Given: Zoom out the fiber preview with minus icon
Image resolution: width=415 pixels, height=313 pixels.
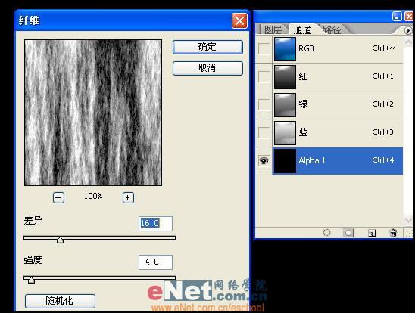Looking at the screenshot, I should (x=58, y=197).
